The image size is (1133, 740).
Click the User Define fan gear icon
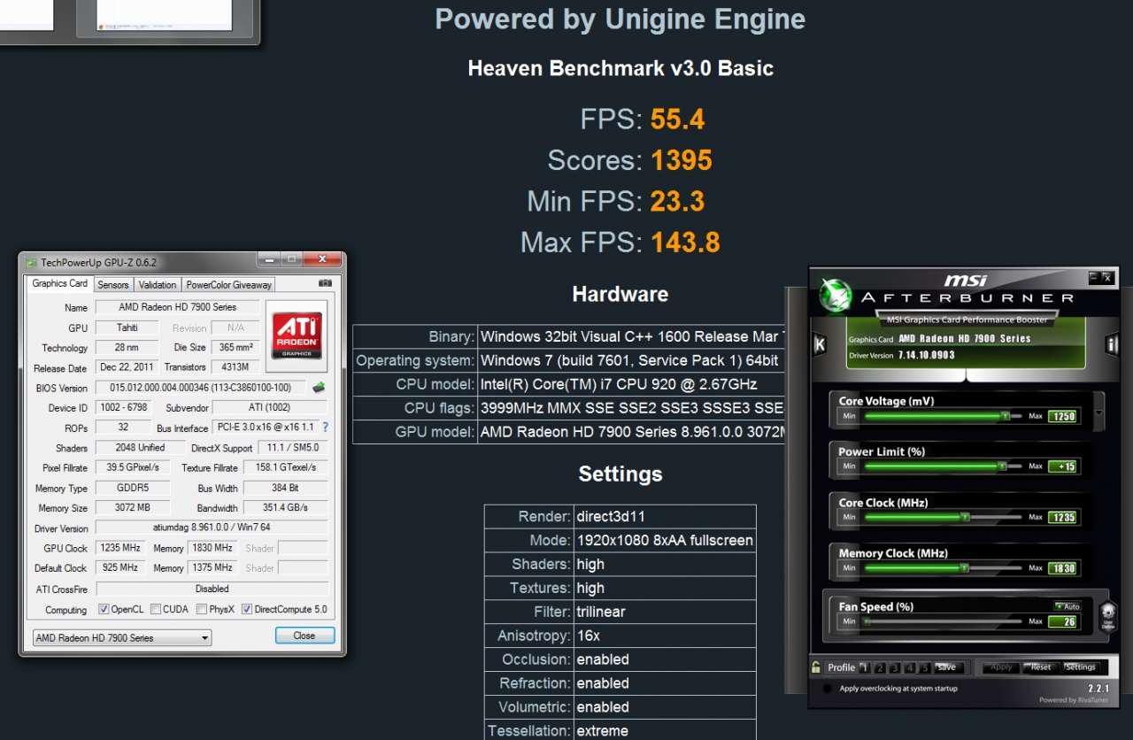pyautogui.click(x=1107, y=615)
